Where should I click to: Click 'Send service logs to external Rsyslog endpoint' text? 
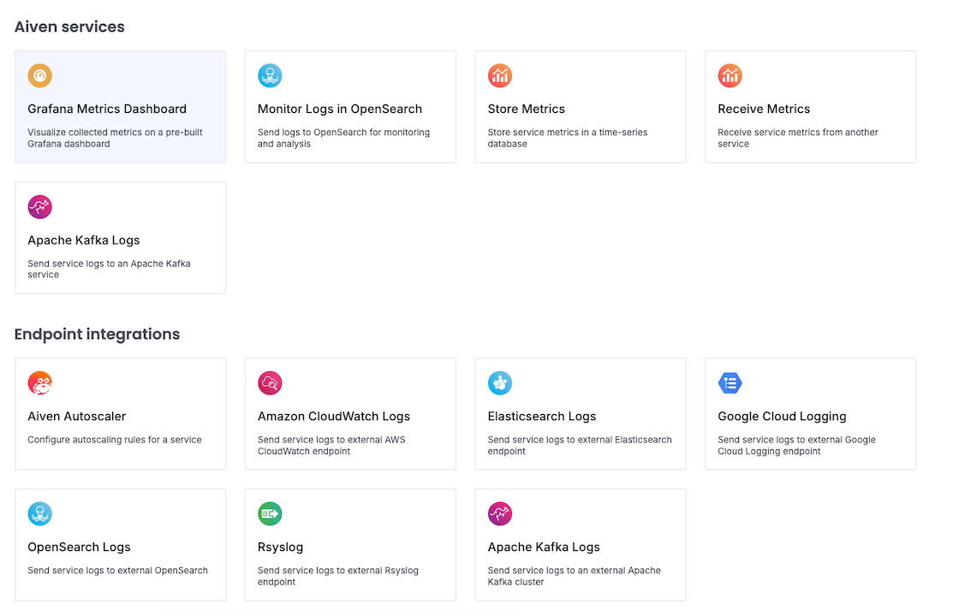[x=338, y=576]
